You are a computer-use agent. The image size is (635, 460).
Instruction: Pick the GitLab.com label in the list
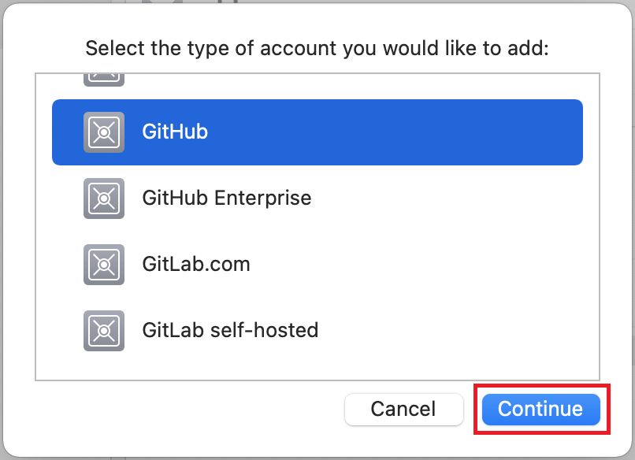pos(196,264)
